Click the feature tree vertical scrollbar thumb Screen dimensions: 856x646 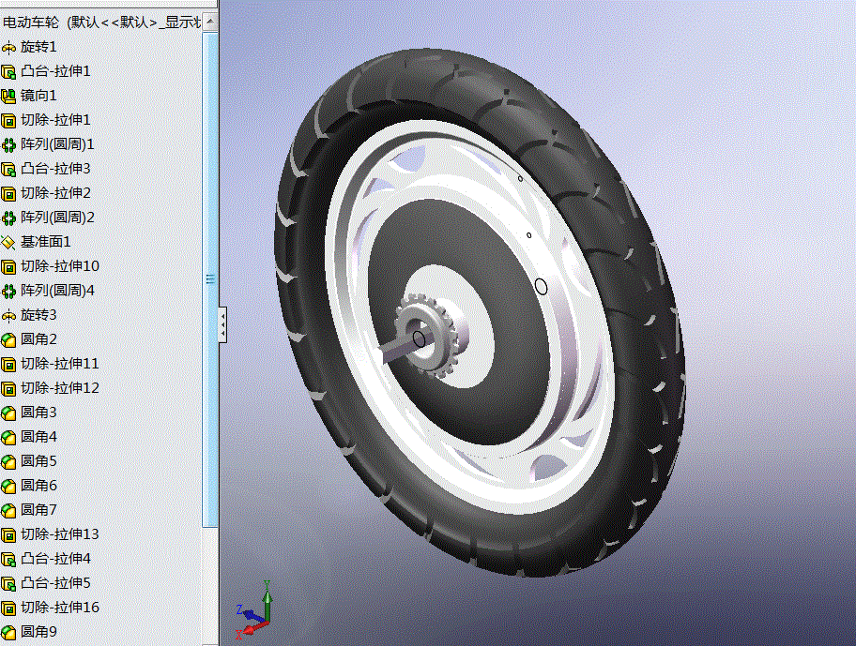(210, 279)
